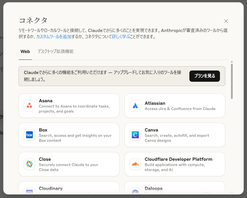Click the Canva logo icon
The height and width of the screenshot is (198, 247).
[x=135, y=135]
